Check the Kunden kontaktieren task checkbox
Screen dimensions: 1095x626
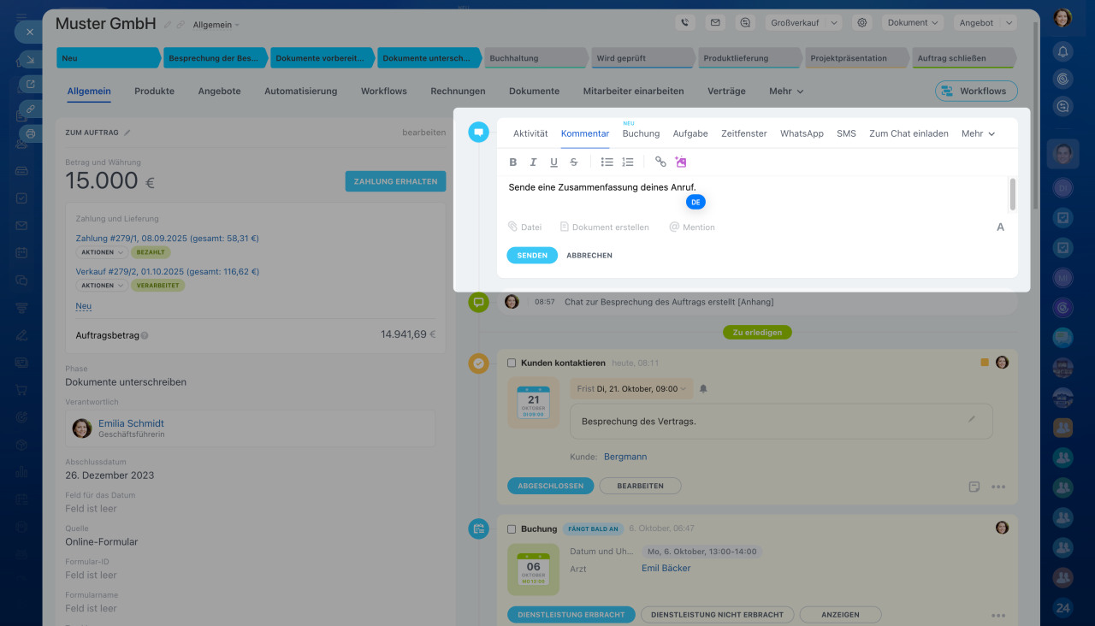point(512,363)
